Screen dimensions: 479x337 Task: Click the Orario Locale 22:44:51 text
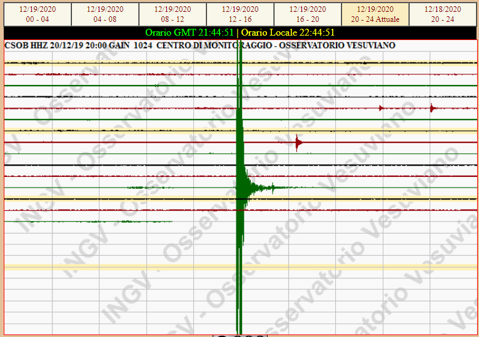[288, 33]
